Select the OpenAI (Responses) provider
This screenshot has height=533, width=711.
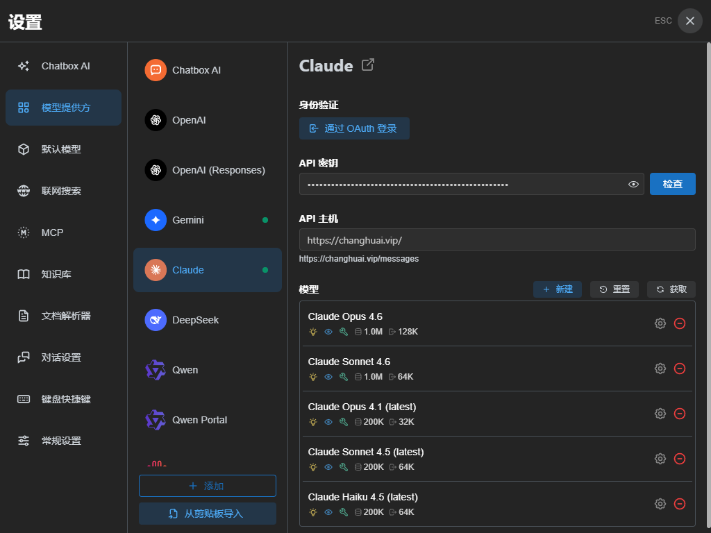click(x=207, y=170)
